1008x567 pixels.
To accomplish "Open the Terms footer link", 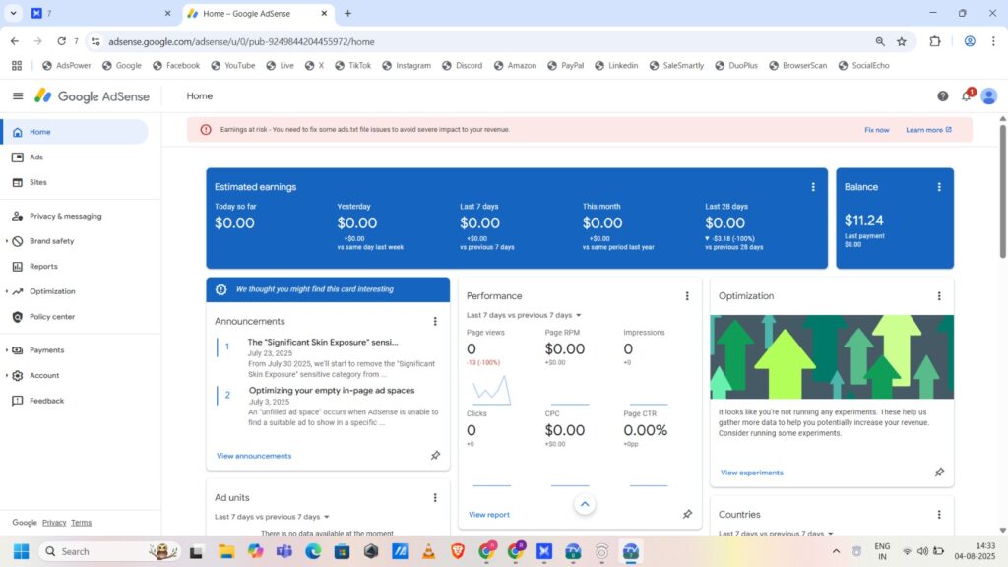I will click(81, 523).
